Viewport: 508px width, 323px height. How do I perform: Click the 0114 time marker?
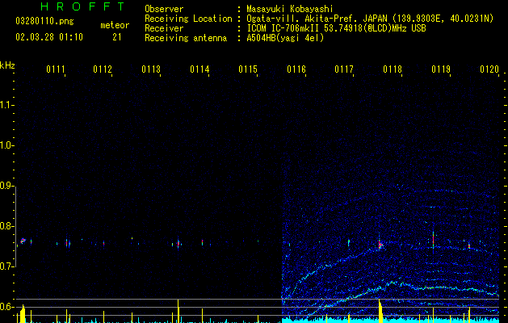[x=199, y=69]
